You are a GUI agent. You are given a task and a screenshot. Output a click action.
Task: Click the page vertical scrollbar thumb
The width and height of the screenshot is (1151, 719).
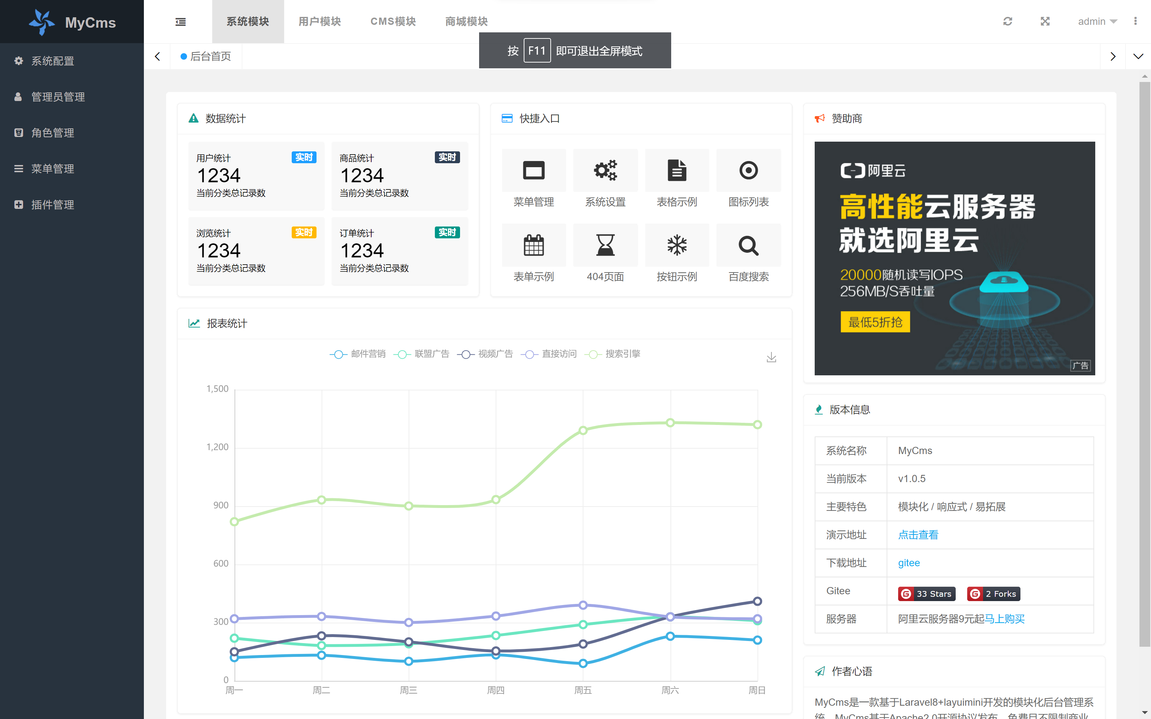(1144, 364)
